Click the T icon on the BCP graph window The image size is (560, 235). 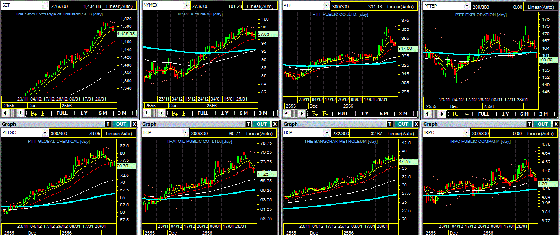(x=390, y=124)
